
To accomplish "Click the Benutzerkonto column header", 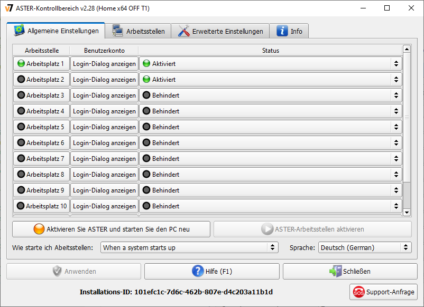I will pos(104,51).
